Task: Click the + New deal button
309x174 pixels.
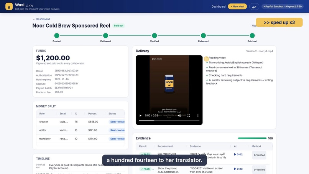Action: (237, 7)
